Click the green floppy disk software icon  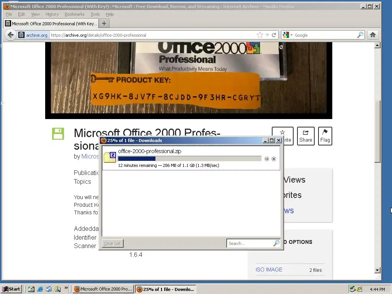point(58,134)
